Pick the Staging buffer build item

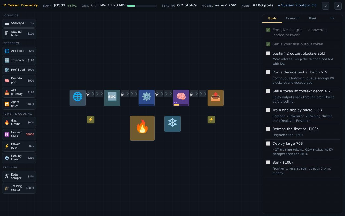(x=19, y=34)
